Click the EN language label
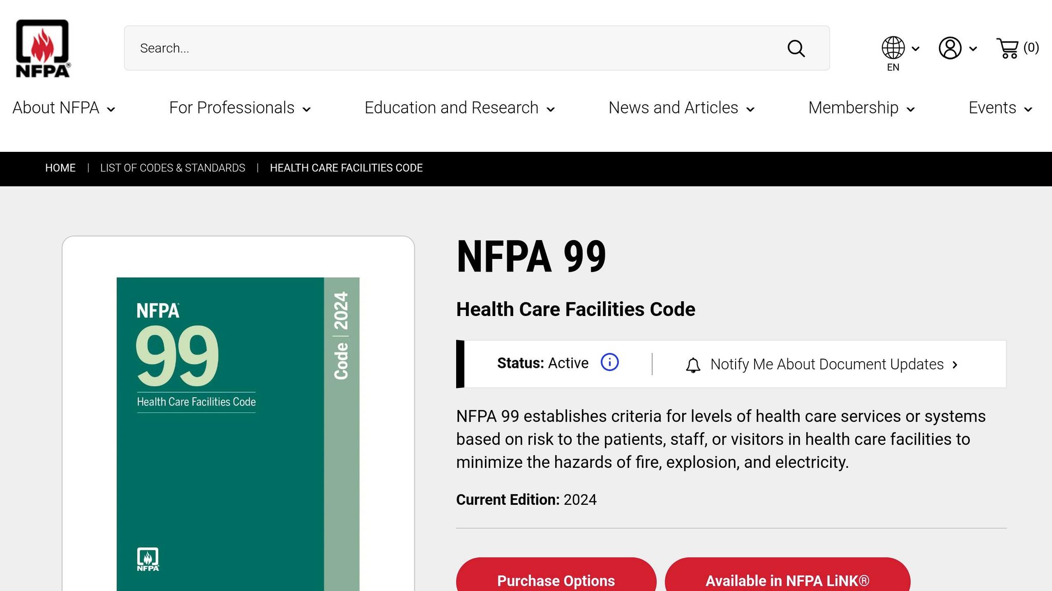This screenshot has height=591, width=1052. (x=893, y=67)
